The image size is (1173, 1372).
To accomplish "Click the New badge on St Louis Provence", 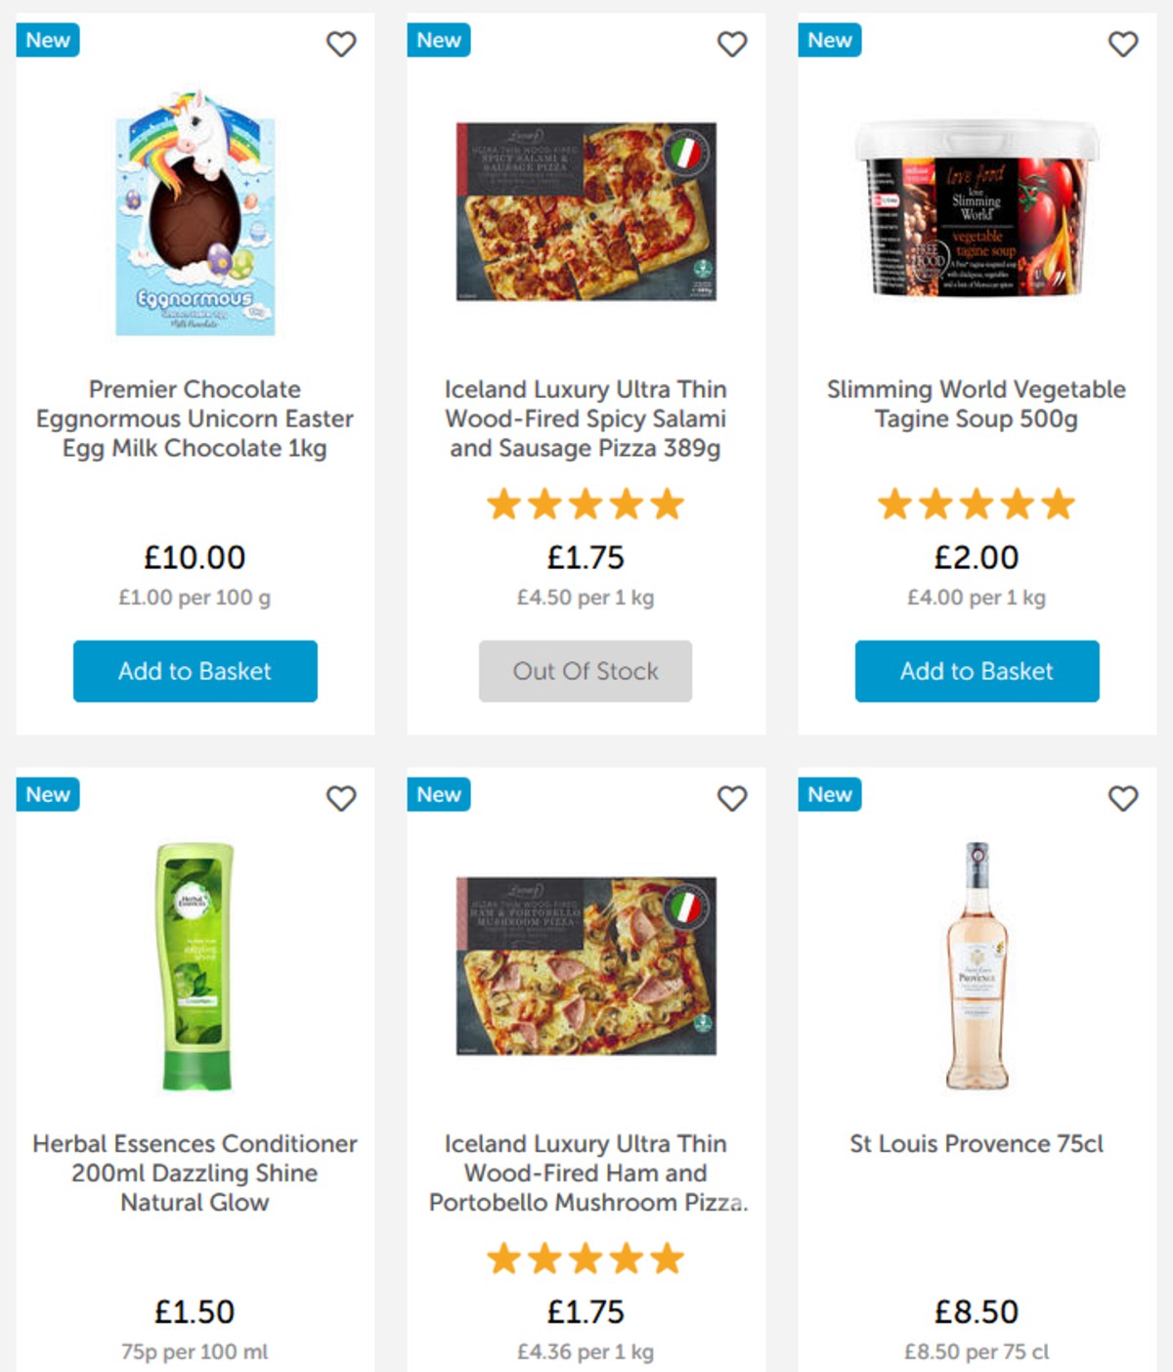I will pyautogui.click(x=829, y=795).
